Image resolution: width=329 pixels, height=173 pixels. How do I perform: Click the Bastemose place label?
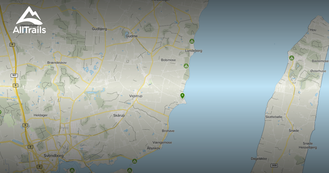320,61
